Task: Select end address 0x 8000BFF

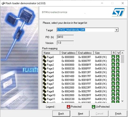Action: pyautogui.click(x=84, y=65)
